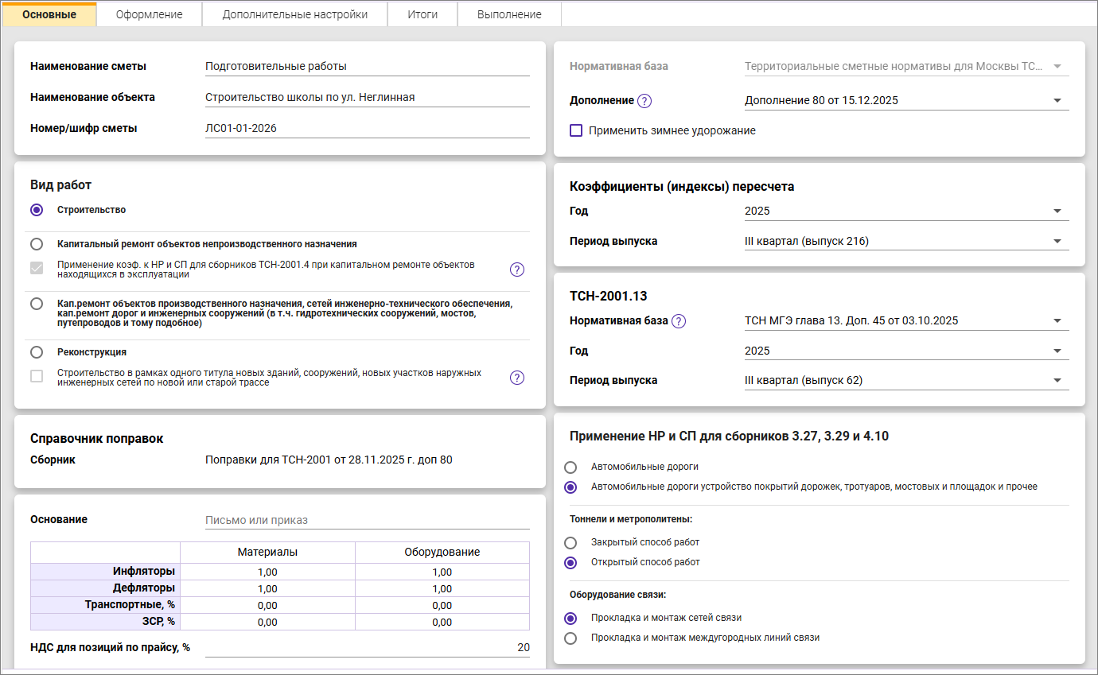Select Капитальный ремонт объектов непроизводственного назначения
The image size is (1098, 675).
37,244
